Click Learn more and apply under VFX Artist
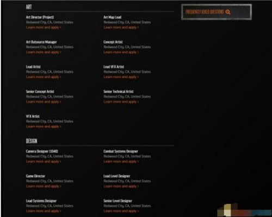 pyautogui.click(x=44, y=126)
